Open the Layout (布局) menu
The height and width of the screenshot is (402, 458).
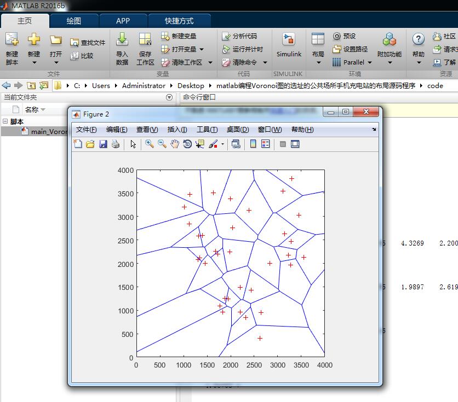(x=318, y=48)
